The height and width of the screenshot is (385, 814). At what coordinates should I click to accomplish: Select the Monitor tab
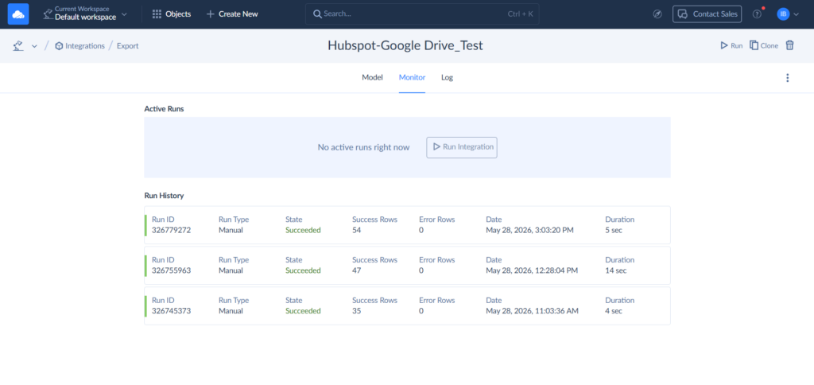(x=413, y=77)
